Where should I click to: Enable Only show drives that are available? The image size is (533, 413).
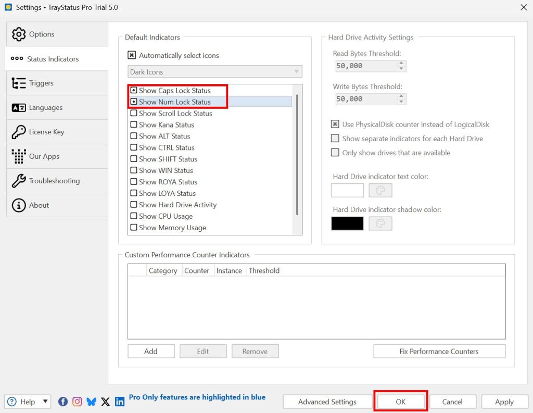335,153
